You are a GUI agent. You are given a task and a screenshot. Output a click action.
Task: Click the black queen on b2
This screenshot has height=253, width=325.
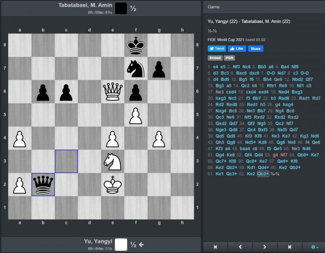pos(43,184)
